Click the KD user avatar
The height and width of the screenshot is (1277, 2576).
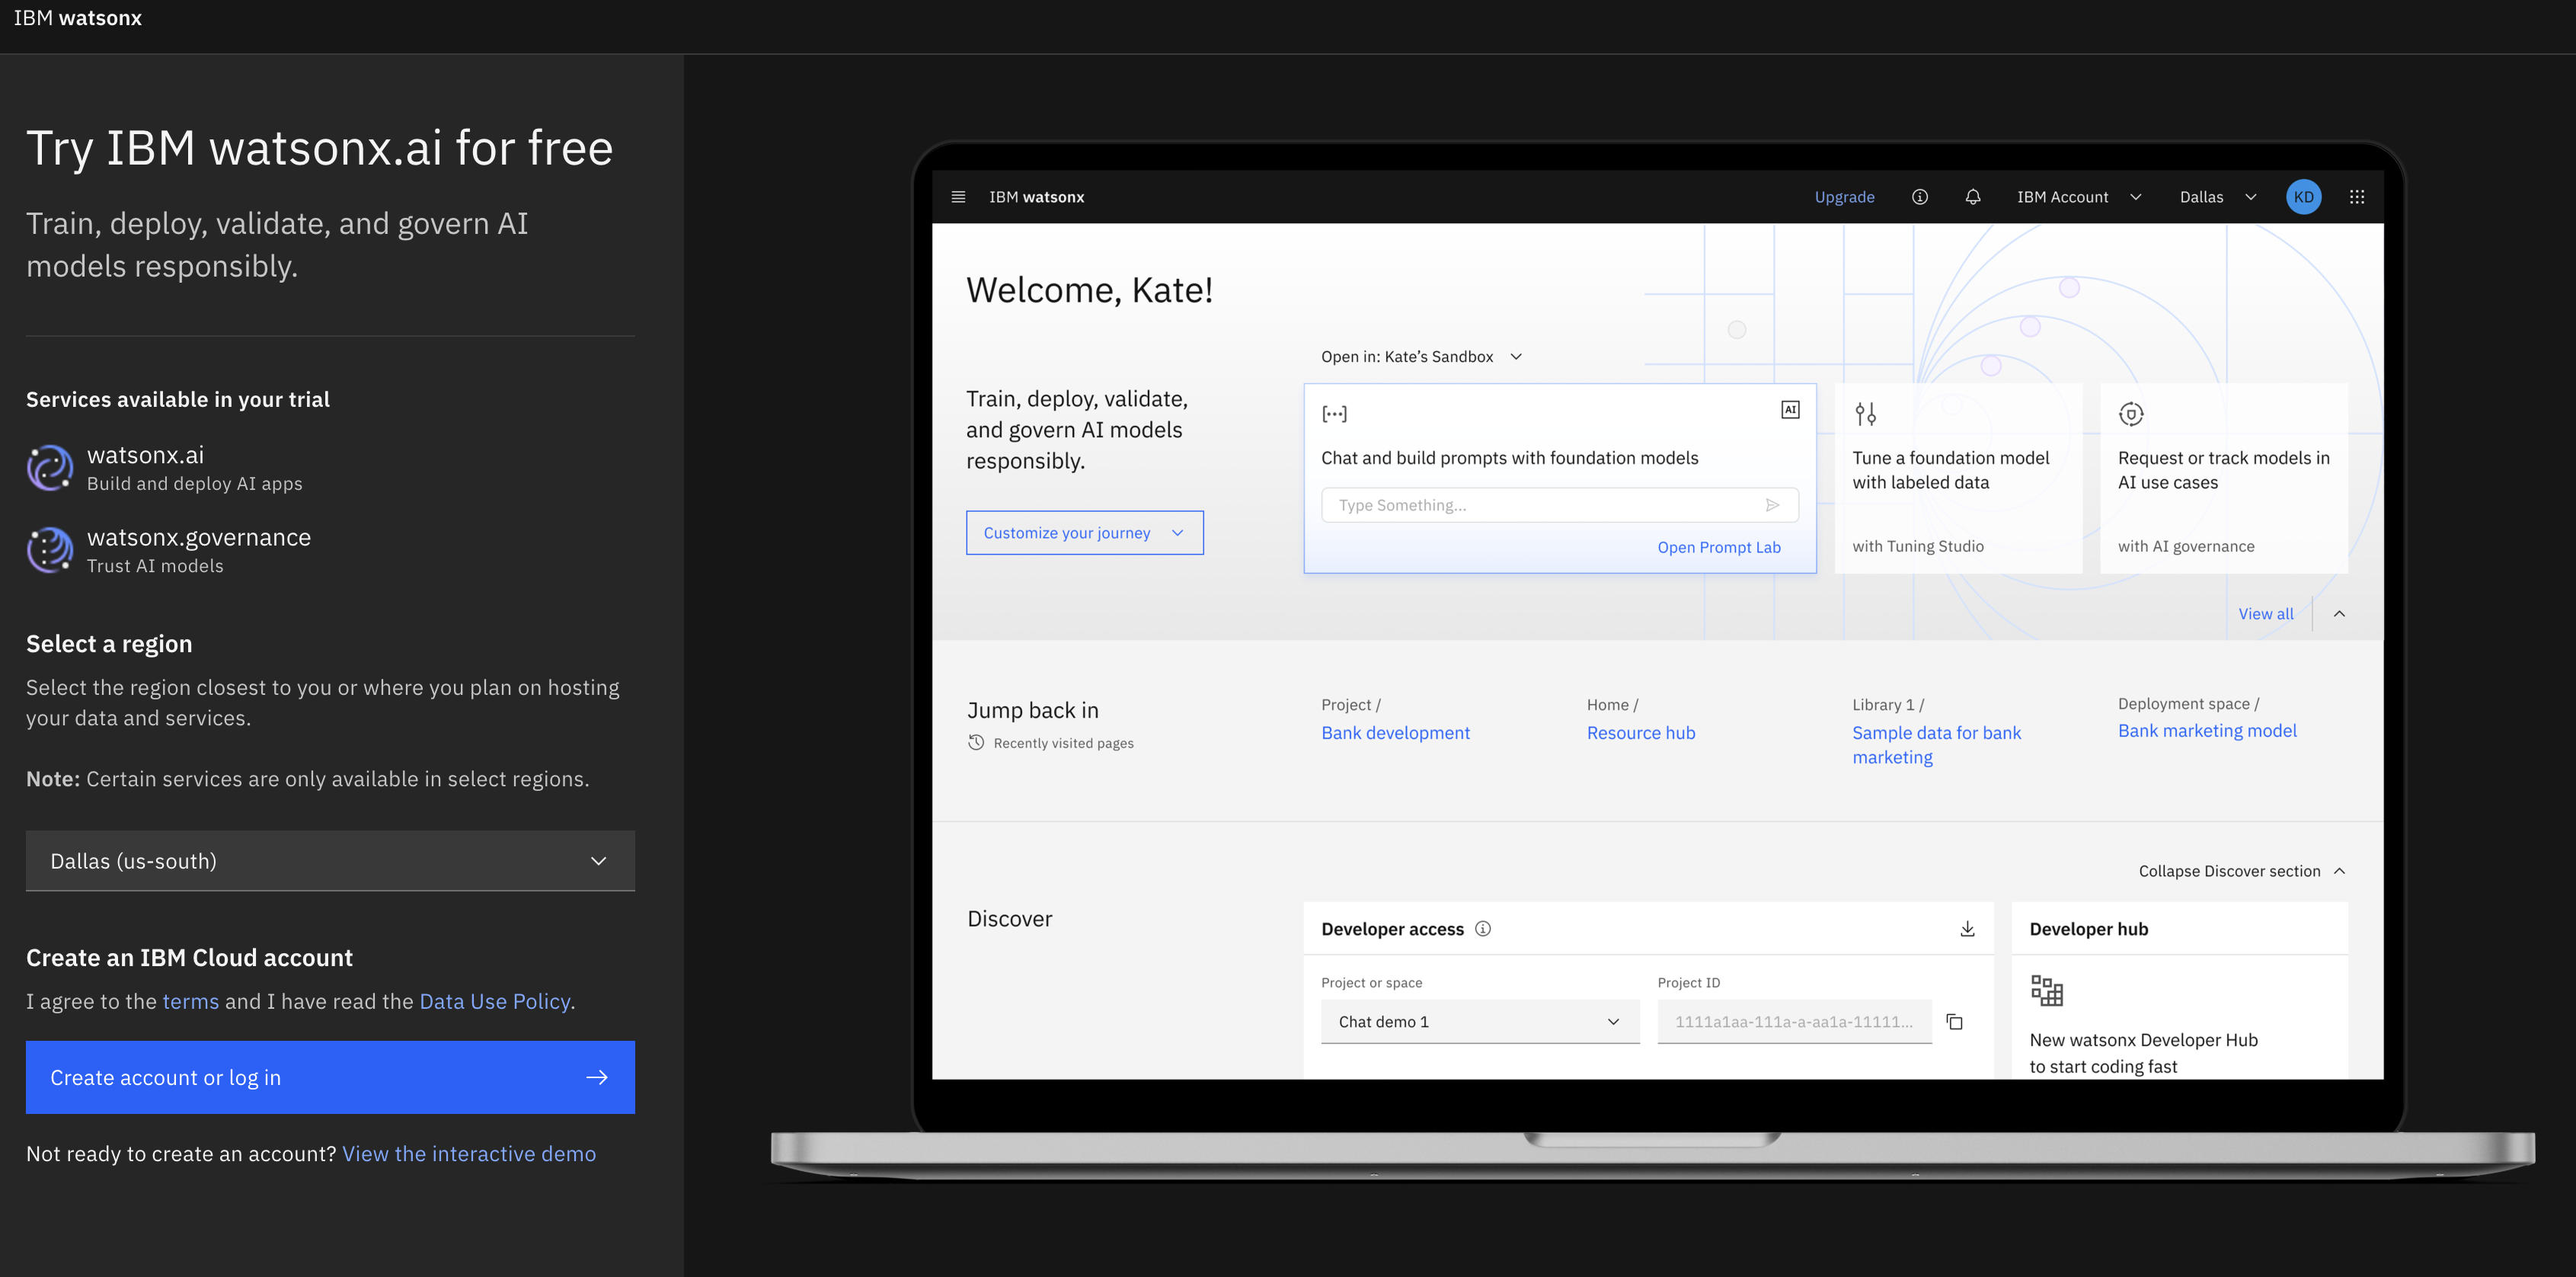2303,197
